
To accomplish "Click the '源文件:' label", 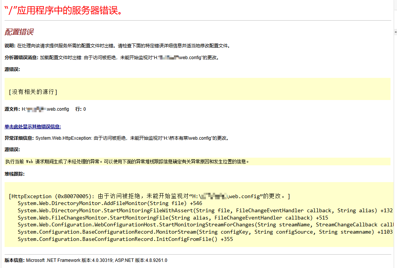I will click(12, 109).
